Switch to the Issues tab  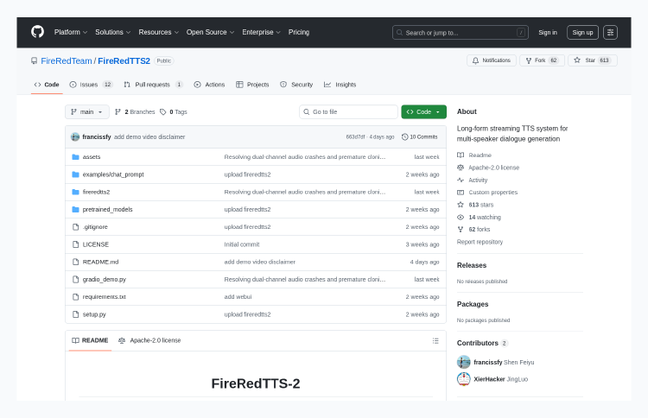tap(91, 85)
